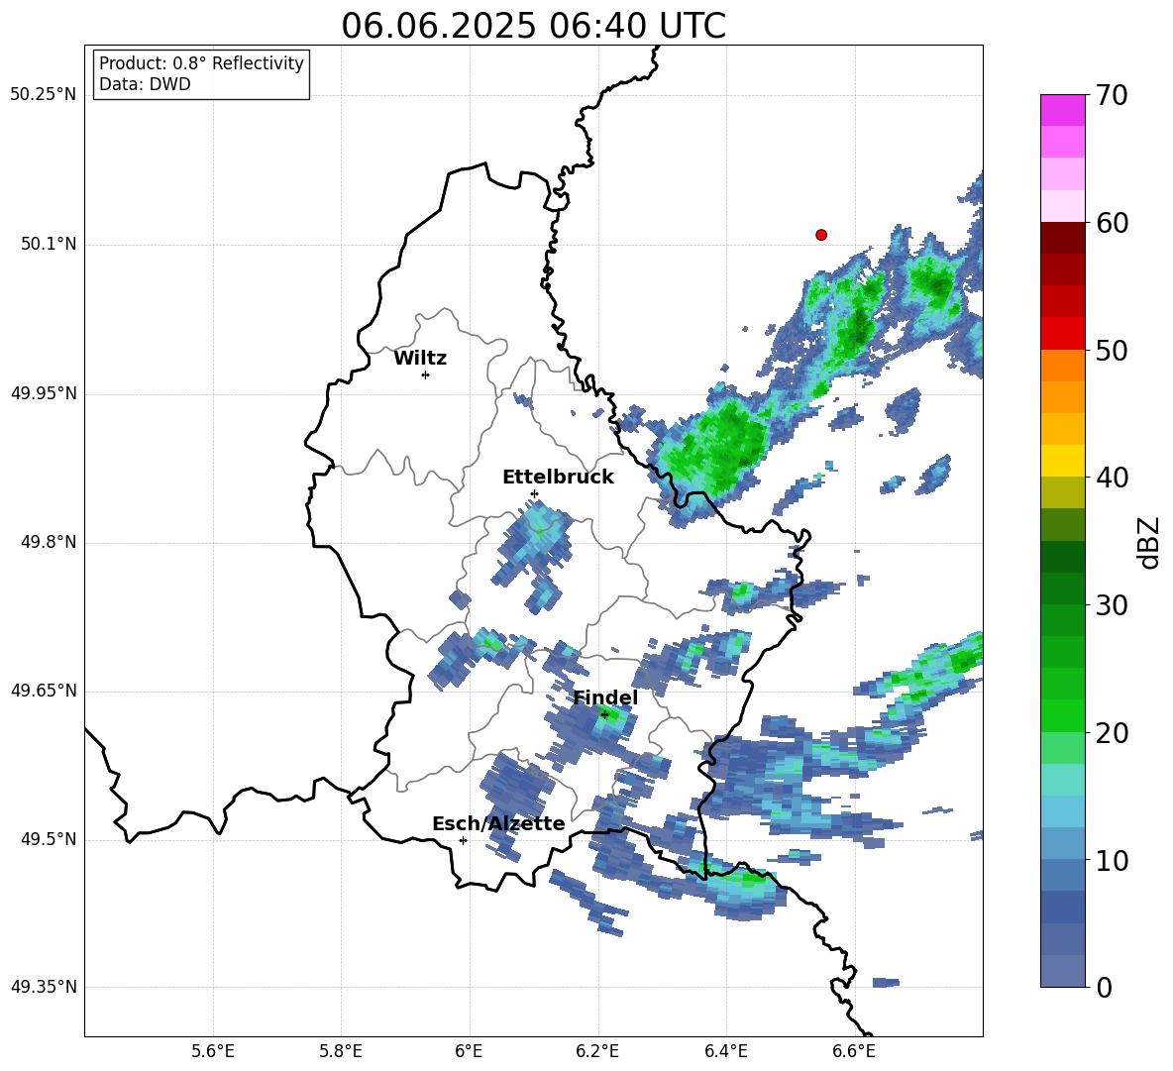The height and width of the screenshot is (1071, 1173).
Task: Click the colorbar tick label 10
Action: click(1112, 860)
